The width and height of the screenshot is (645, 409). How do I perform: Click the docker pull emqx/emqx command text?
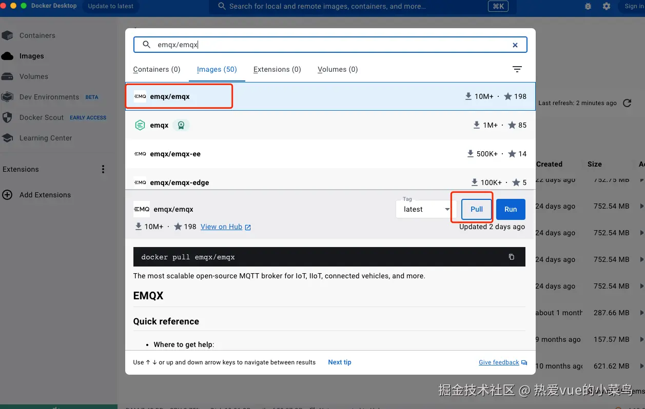pos(188,257)
